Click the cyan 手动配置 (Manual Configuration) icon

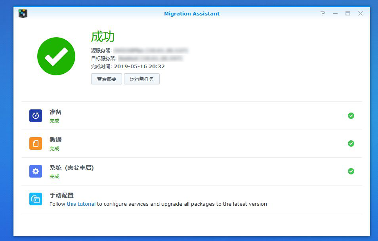pos(35,199)
